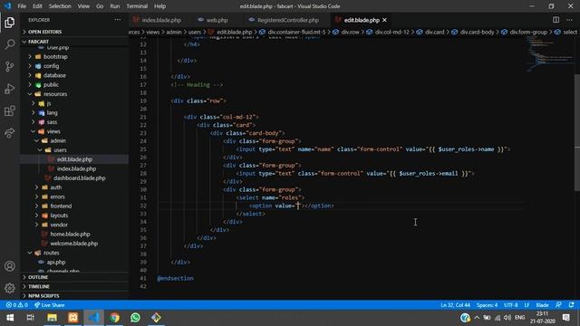Collapse the FABCART project section

(74, 42)
